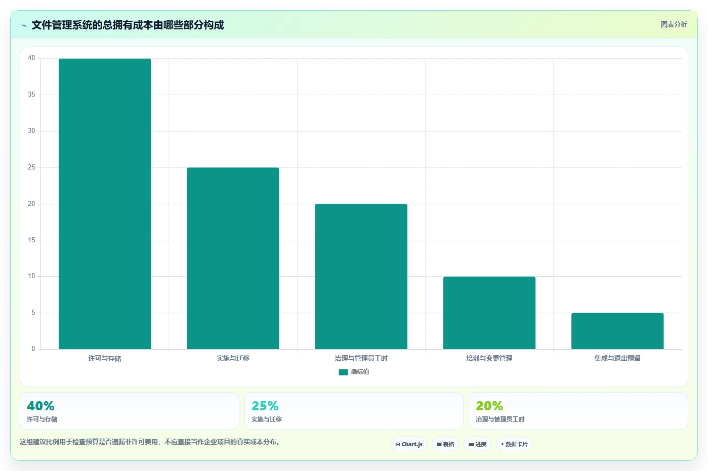Click the footnote starting 这组建议比例
Viewport: 708px width, 471px height.
tap(150, 442)
